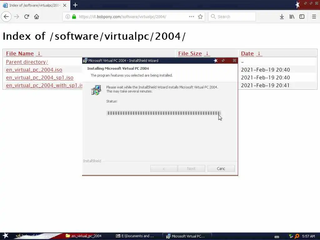
Task: Click the setup computer-and-disc icon in wizard
Action: (96, 90)
